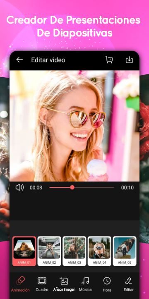Open the Hora duration tab
The height and width of the screenshot is (299, 149).
[x=107, y=285]
